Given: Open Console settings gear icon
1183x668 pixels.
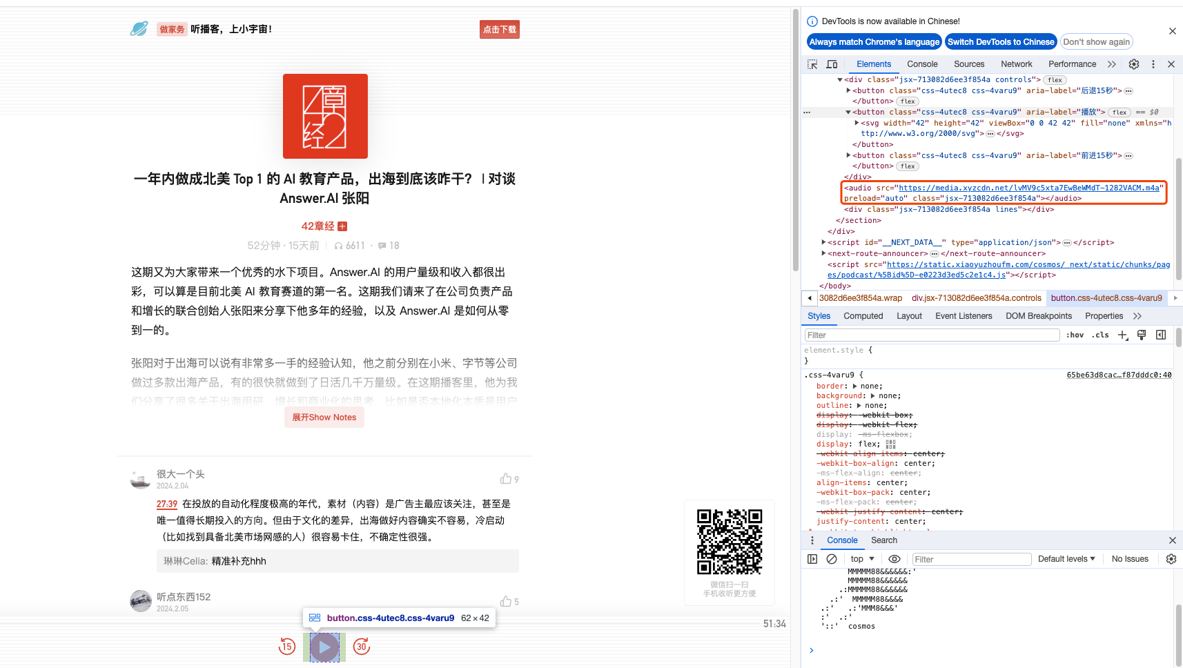Looking at the screenshot, I should click(1171, 559).
